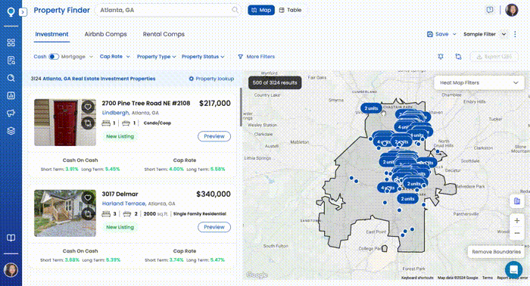530x286 pixels.
Task: Click Remove Boundaries on the map
Action: click(496, 252)
